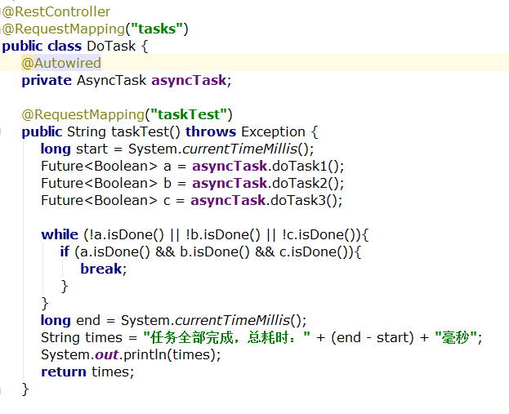Image resolution: width=509 pixels, height=414 pixels.
Task: Select the "毫秒" string literal
Action: coord(456,338)
